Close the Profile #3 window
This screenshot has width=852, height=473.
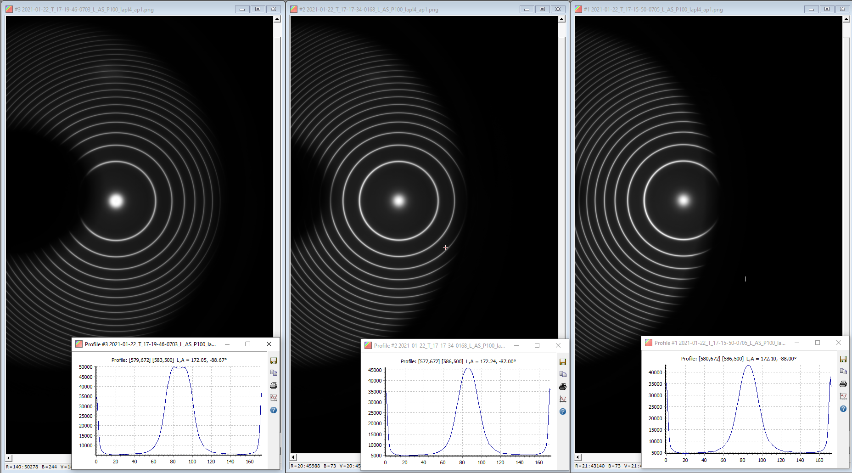coord(269,344)
